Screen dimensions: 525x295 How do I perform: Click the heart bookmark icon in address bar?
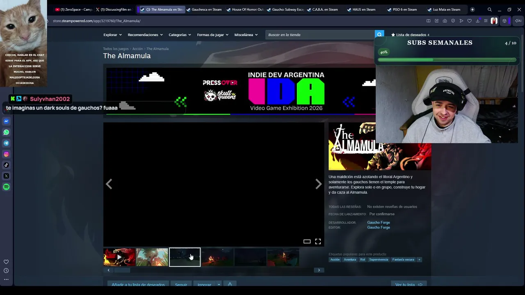pos(469,21)
